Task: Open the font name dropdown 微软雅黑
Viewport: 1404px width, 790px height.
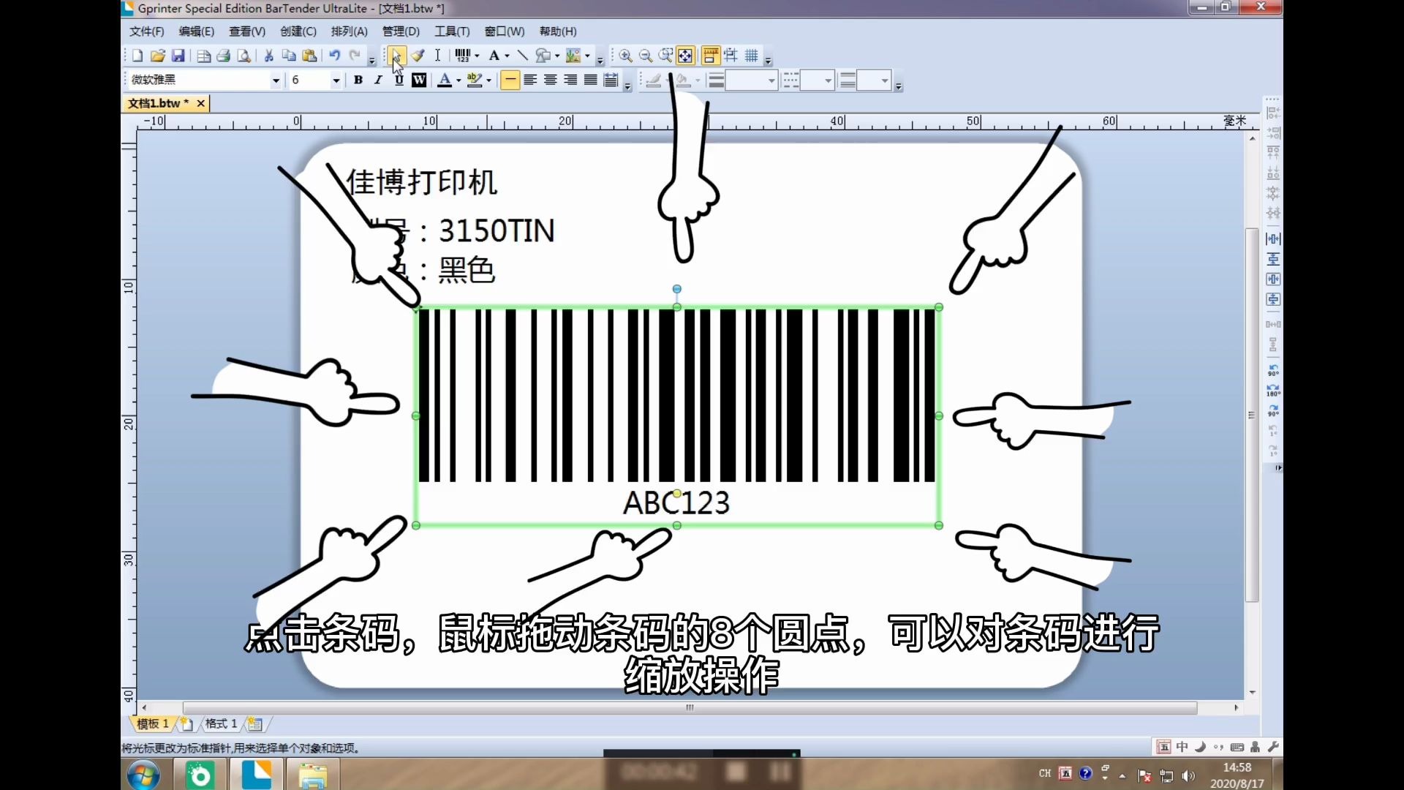Action: point(276,80)
